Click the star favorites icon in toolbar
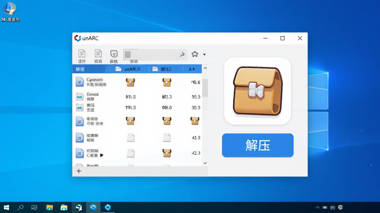This screenshot has width=380, height=213. pos(194,54)
